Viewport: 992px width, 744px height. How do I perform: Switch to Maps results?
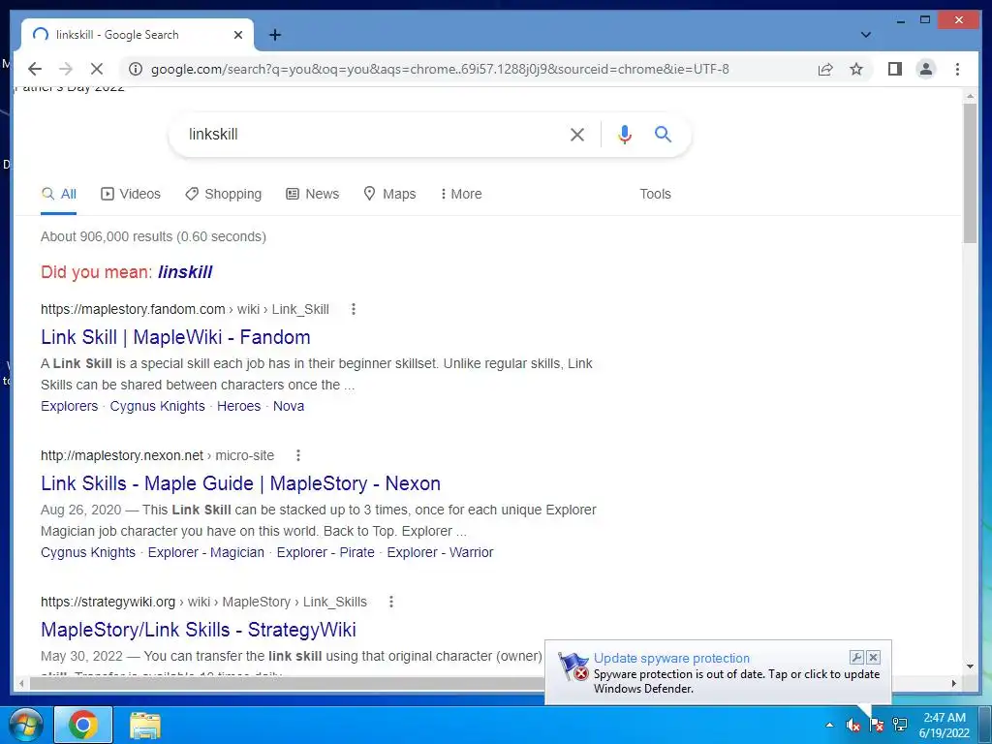point(389,194)
